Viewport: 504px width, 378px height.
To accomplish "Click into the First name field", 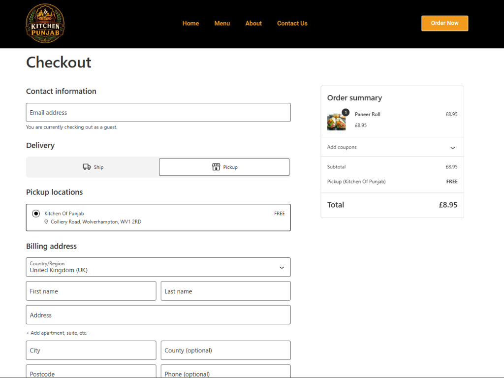I will tap(91, 291).
